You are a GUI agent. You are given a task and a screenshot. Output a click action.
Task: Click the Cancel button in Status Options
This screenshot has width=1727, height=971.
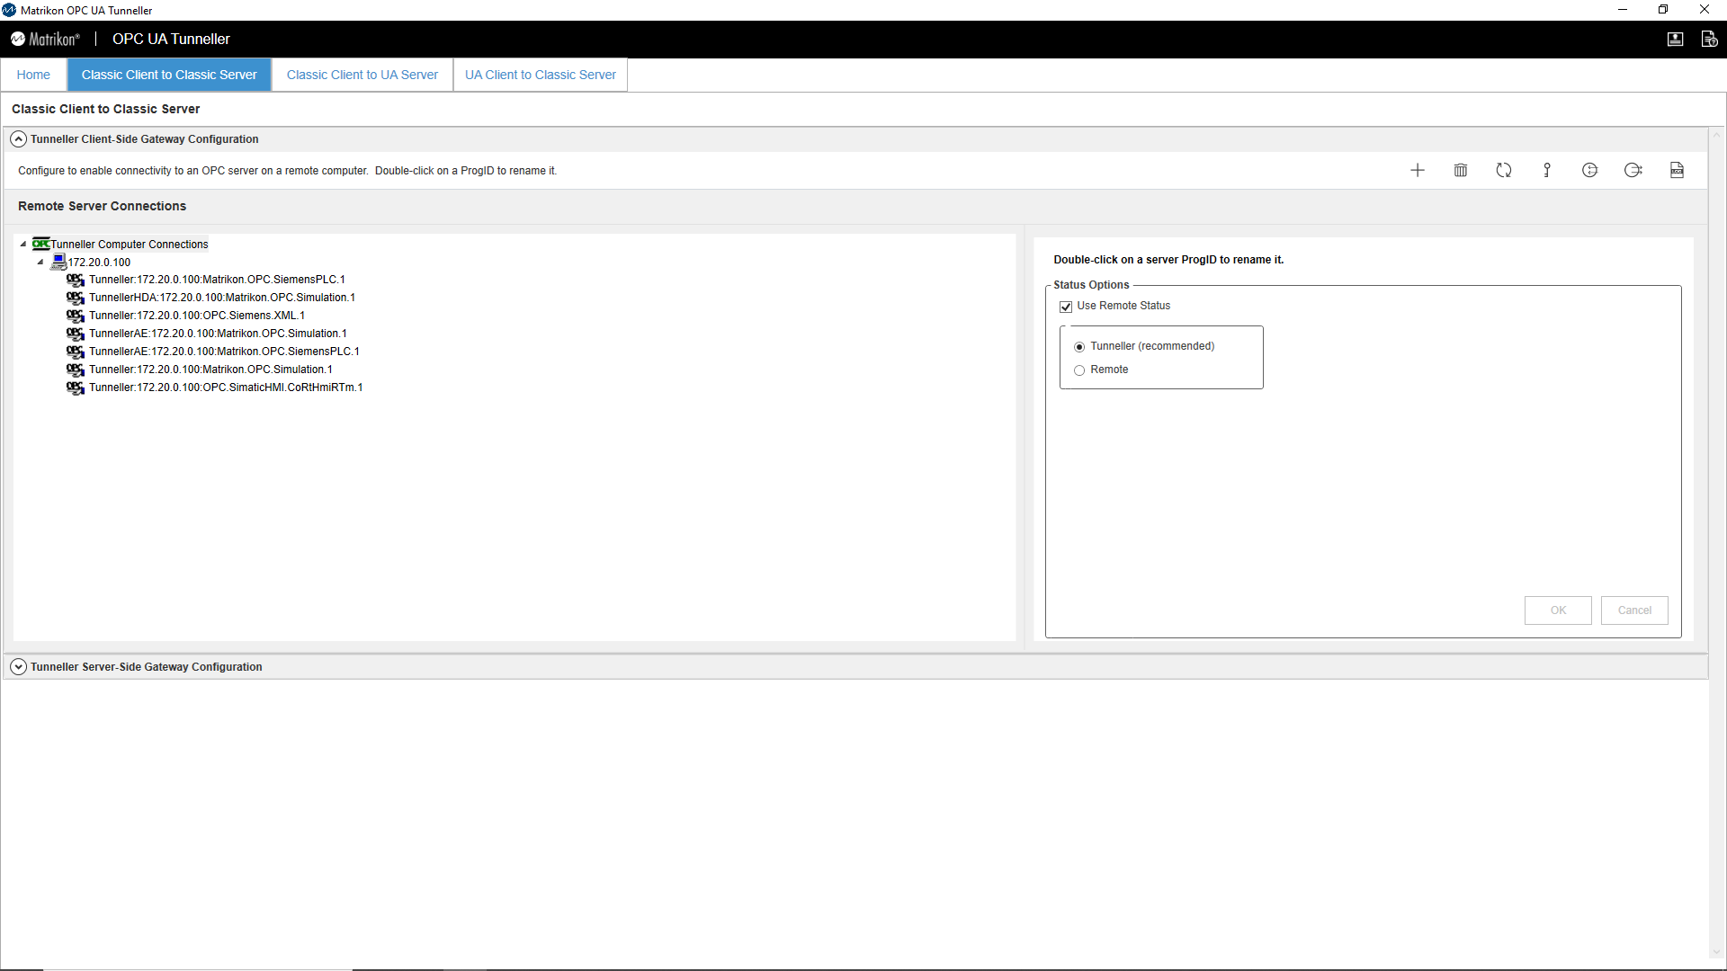(1634, 610)
